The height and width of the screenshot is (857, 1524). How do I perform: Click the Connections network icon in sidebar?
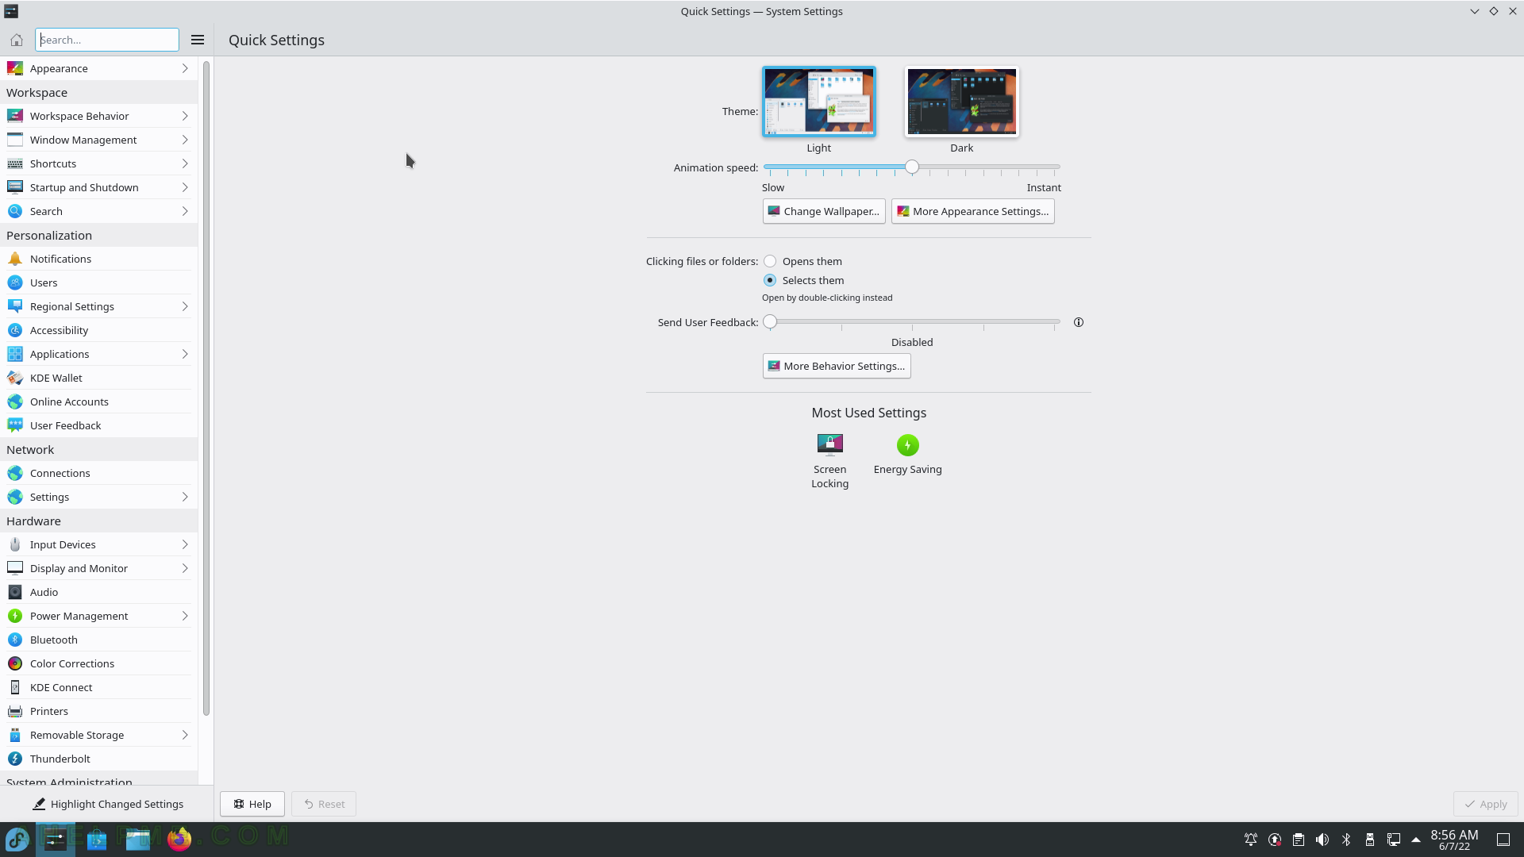15,473
